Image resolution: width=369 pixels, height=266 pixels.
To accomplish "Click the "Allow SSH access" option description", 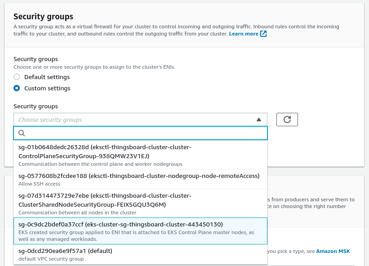I will click(x=39, y=184).
